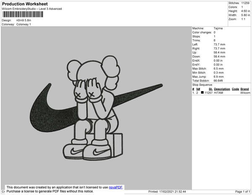
Task: Click the barcode below the worksheet title
Action: 23,14
